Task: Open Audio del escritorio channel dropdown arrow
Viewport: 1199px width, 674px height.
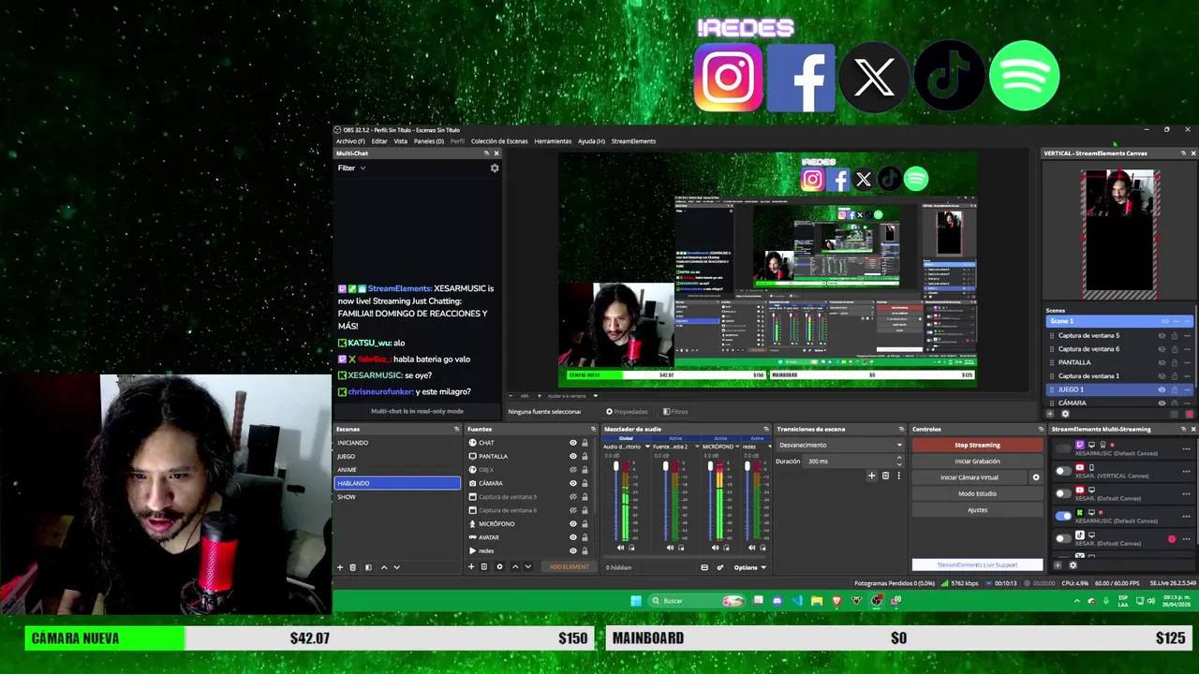Action: tap(646, 447)
